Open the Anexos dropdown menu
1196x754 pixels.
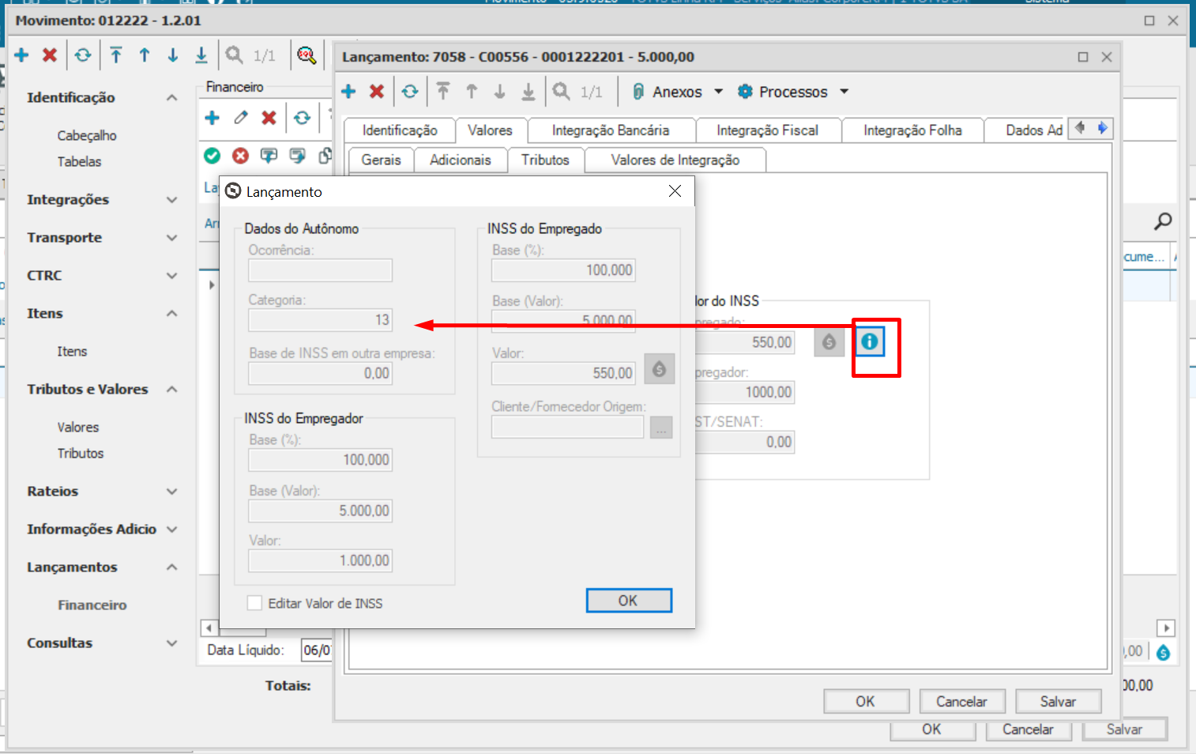pyautogui.click(x=678, y=92)
